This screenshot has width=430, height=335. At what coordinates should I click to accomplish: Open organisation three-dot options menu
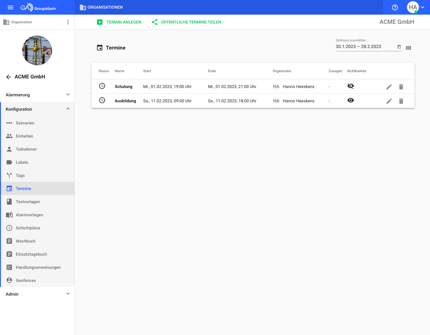pyautogui.click(x=68, y=22)
